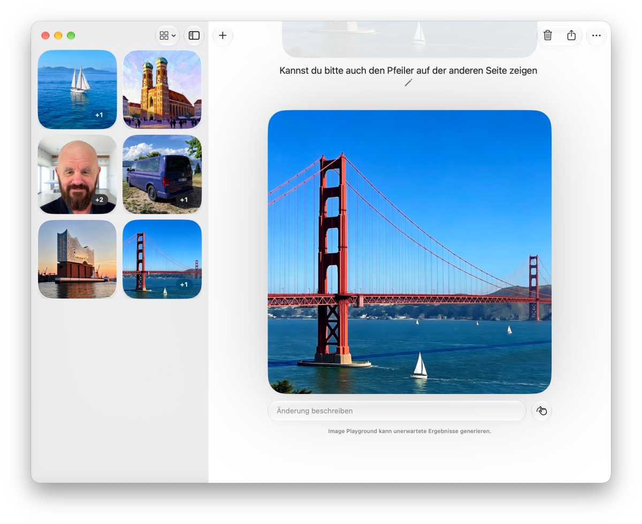Viewport: 642px width, 524px height.
Task: Select the bald bearded man thumbnail
Action: pos(77,174)
